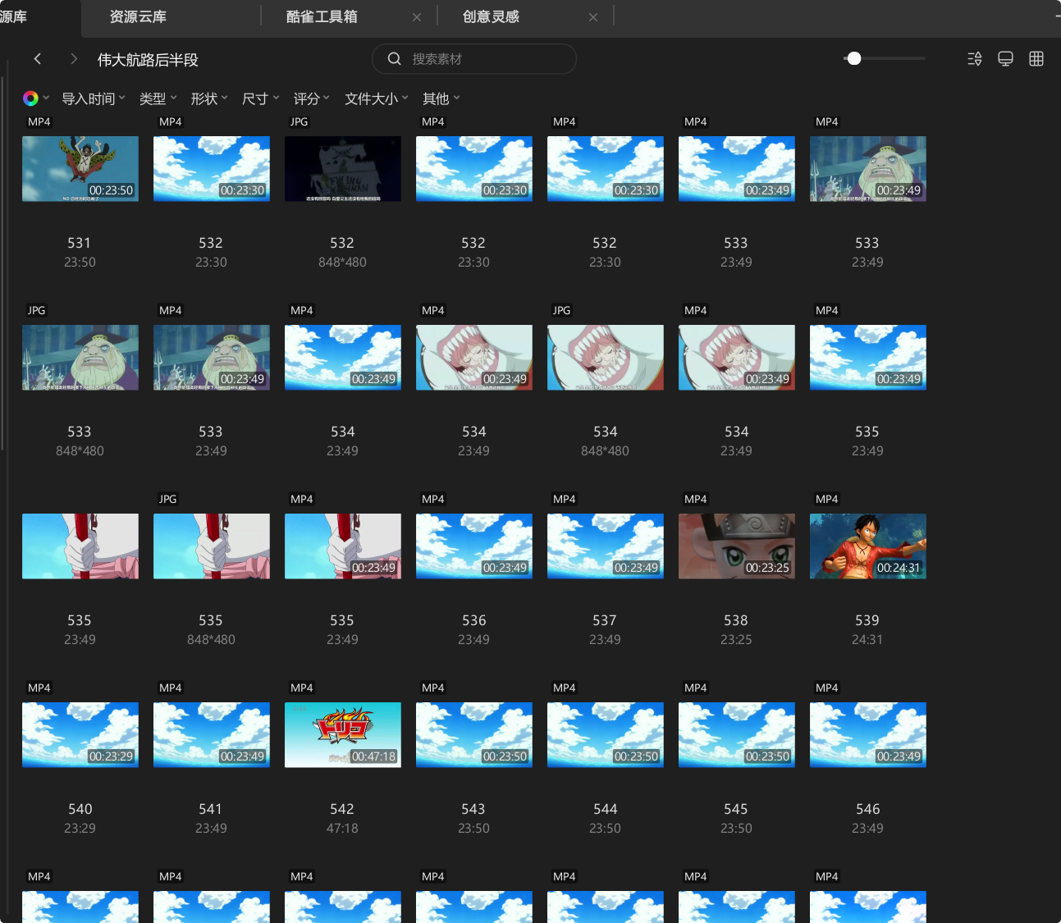Open the 尺寸 filter dropdown
This screenshot has width=1061, height=923.
[x=261, y=98]
